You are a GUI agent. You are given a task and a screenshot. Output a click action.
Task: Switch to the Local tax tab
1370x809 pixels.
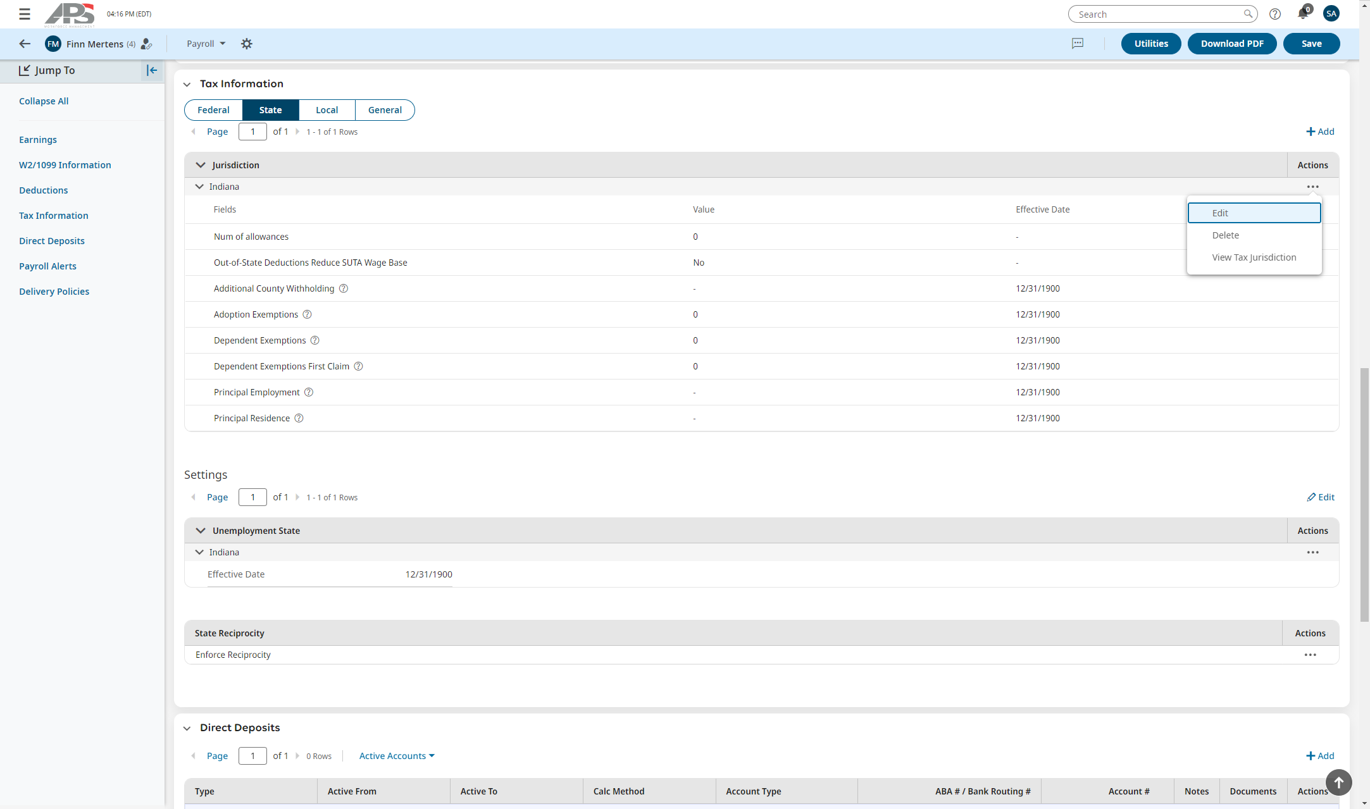point(327,110)
